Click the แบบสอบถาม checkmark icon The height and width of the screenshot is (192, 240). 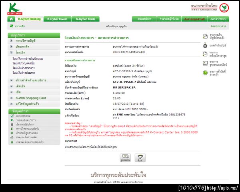point(12,116)
